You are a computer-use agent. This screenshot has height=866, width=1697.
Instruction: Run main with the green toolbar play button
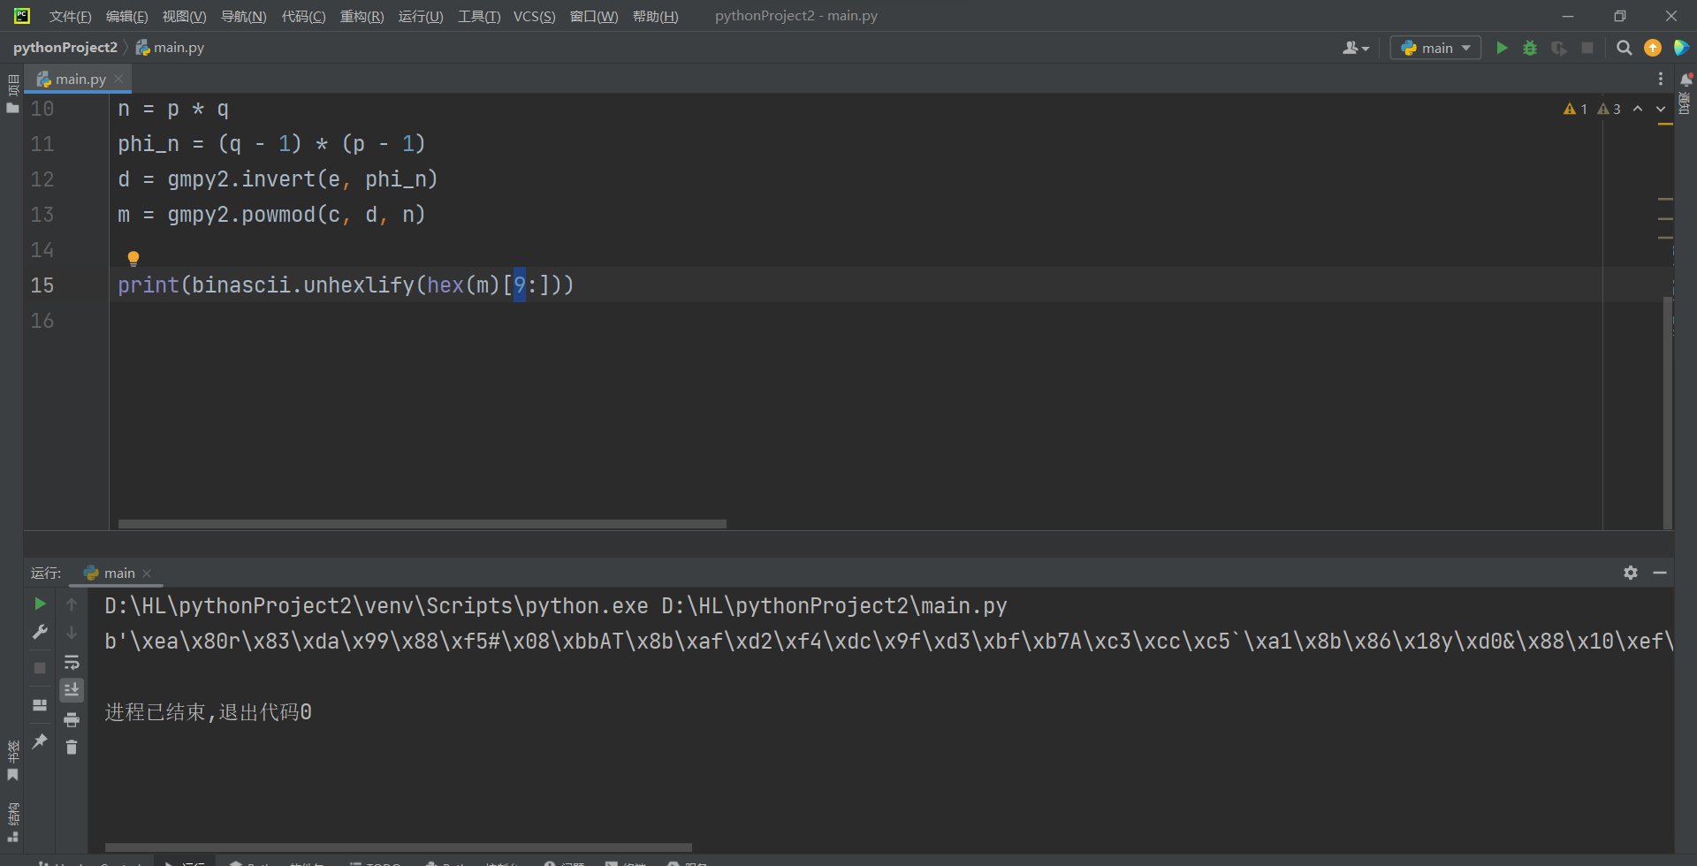tap(1502, 48)
